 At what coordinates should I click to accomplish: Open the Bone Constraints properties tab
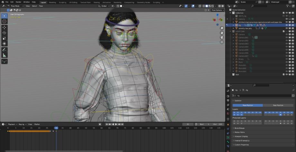[x=228, y=146]
